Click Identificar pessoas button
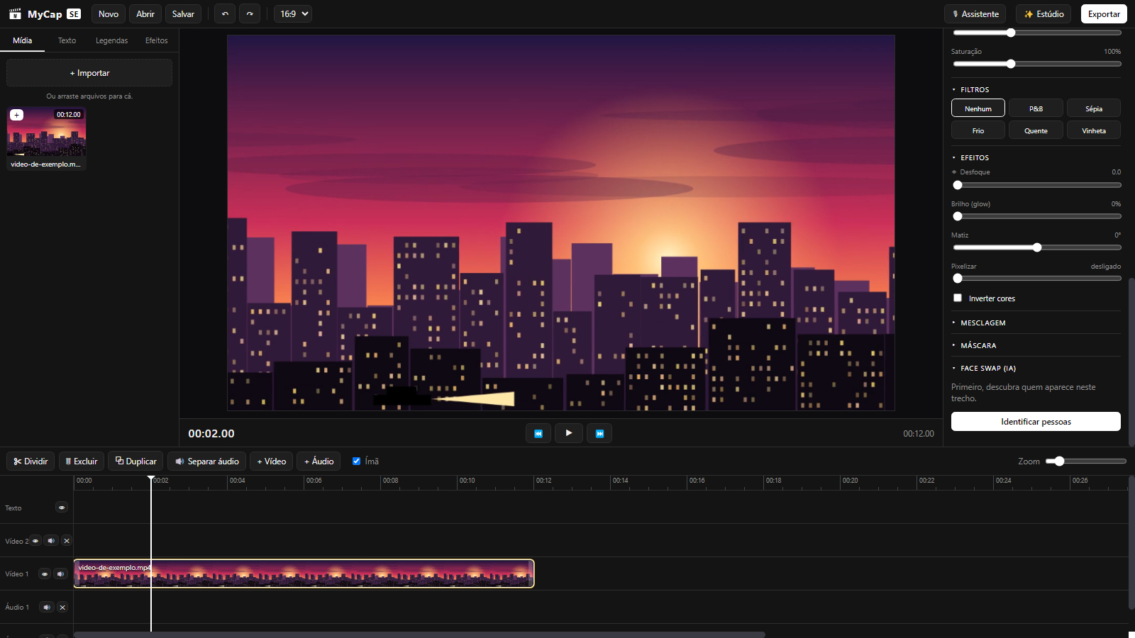 (1036, 422)
